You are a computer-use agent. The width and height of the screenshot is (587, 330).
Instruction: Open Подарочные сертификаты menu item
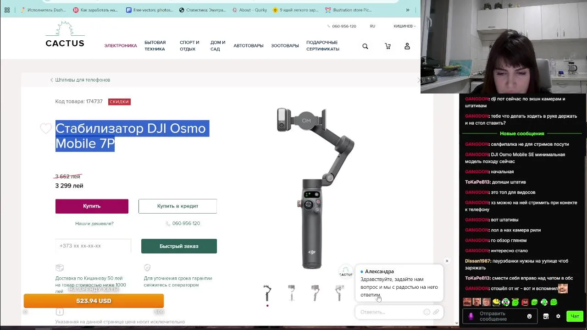tap(323, 46)
